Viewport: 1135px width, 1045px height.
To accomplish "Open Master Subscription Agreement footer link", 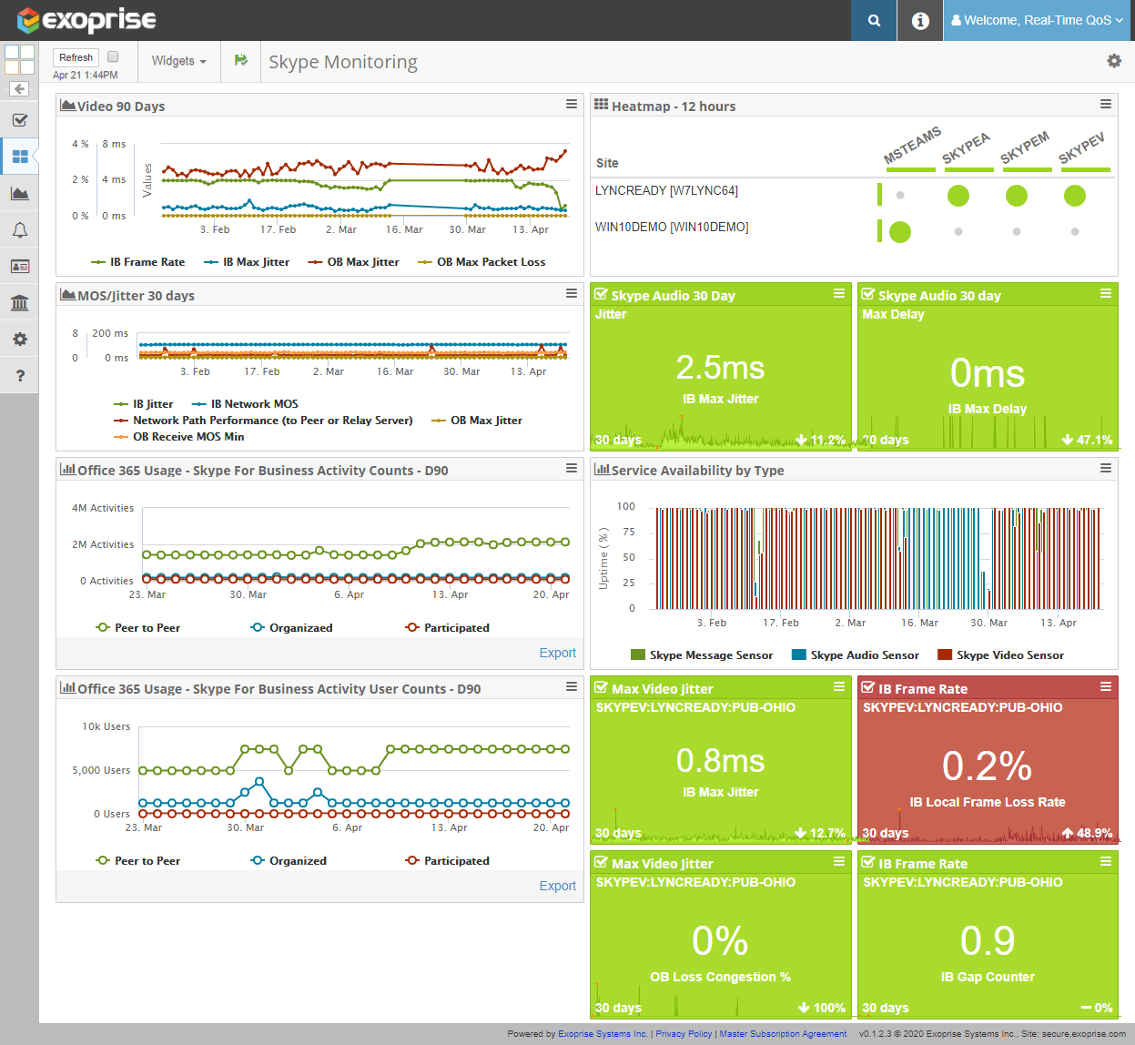I will pyautogui.click(x=783, y=1034).
